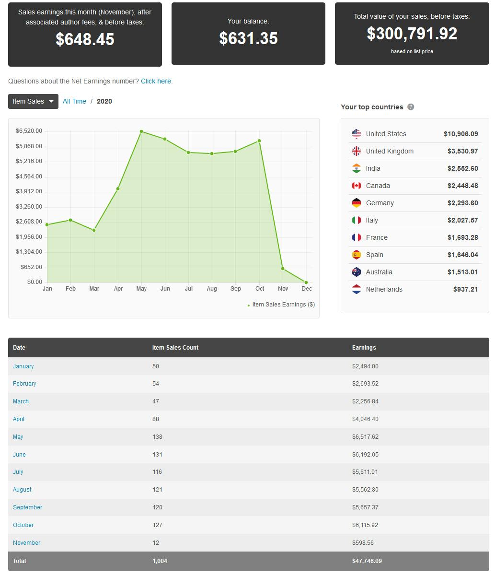Image resolution: width=495 pixels, height=576 pixels.
Task: Click the United States flag icon
Action: point(356,134)
